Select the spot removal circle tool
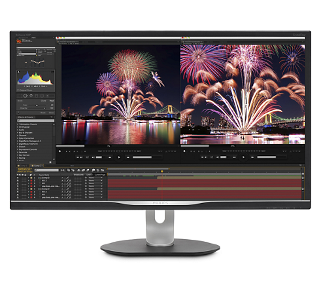Screen dimensions: 323x285 tap(25, 96)
